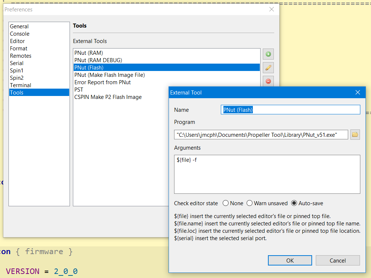Image resolution: width=371 pixels, height=278 pixels.
Task: Click the pencil edit tool icon
Action: (x=268, y=68)
